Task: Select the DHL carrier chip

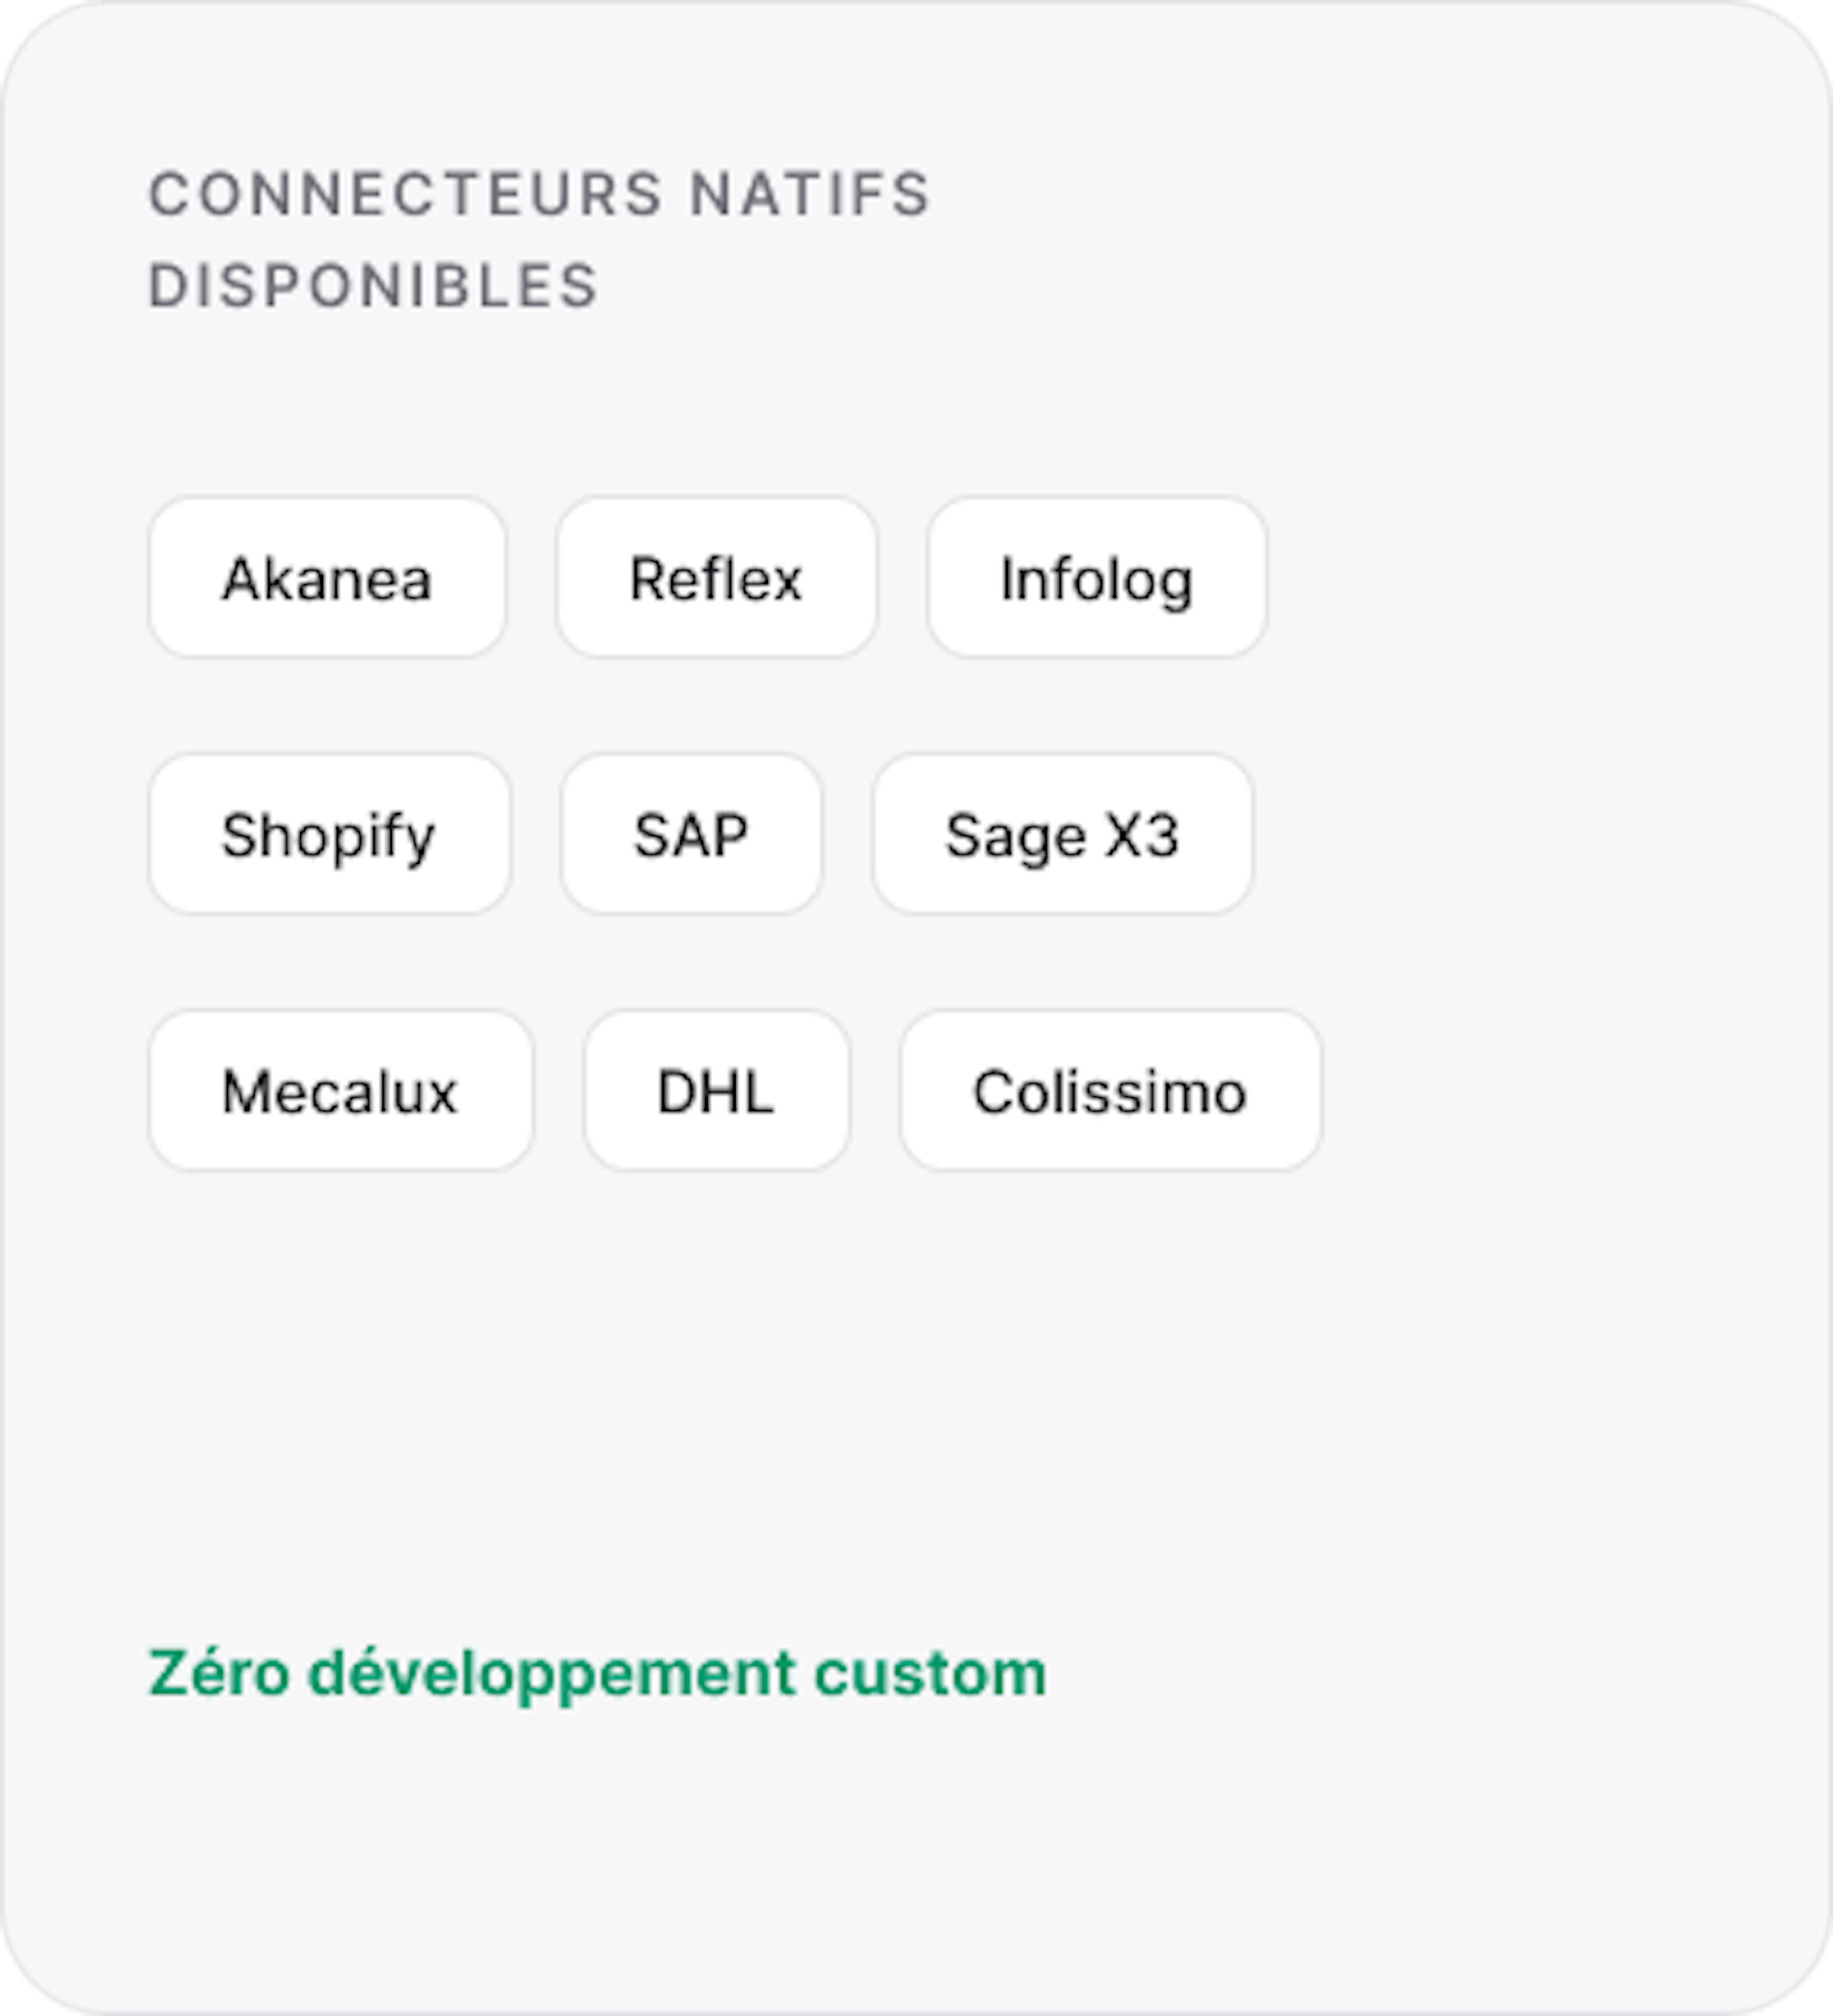Action: 716,1090
